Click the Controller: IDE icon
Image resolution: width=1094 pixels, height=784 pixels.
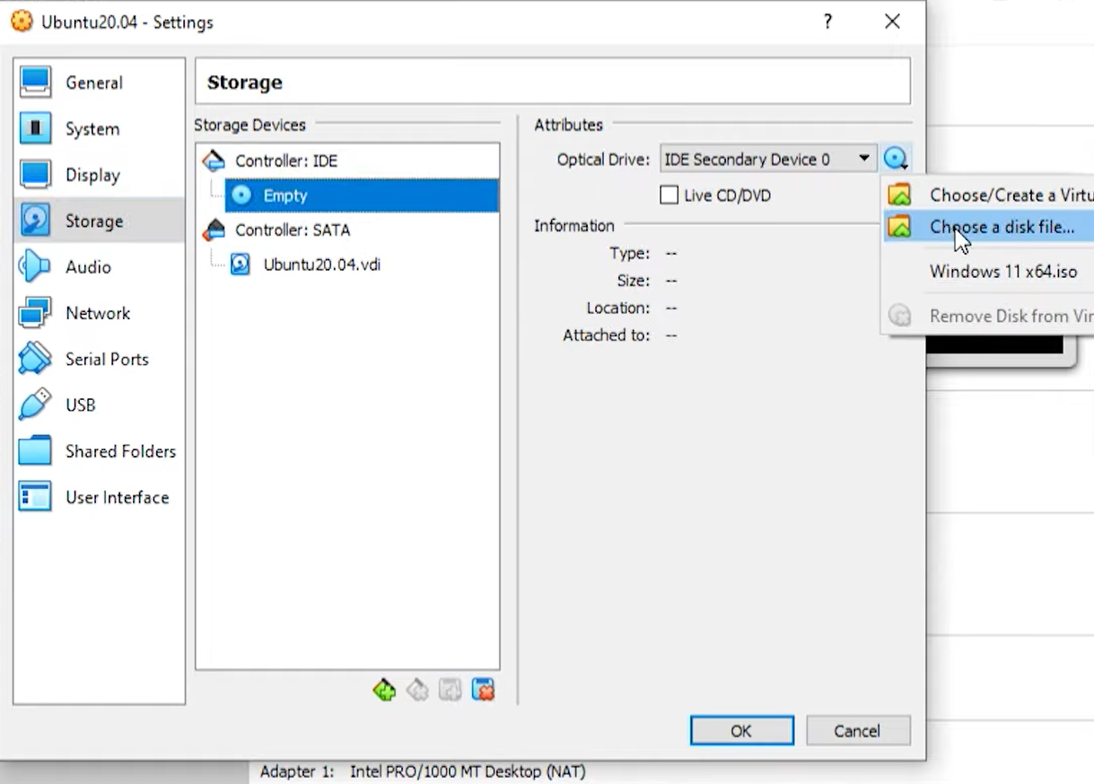(214, 161)
